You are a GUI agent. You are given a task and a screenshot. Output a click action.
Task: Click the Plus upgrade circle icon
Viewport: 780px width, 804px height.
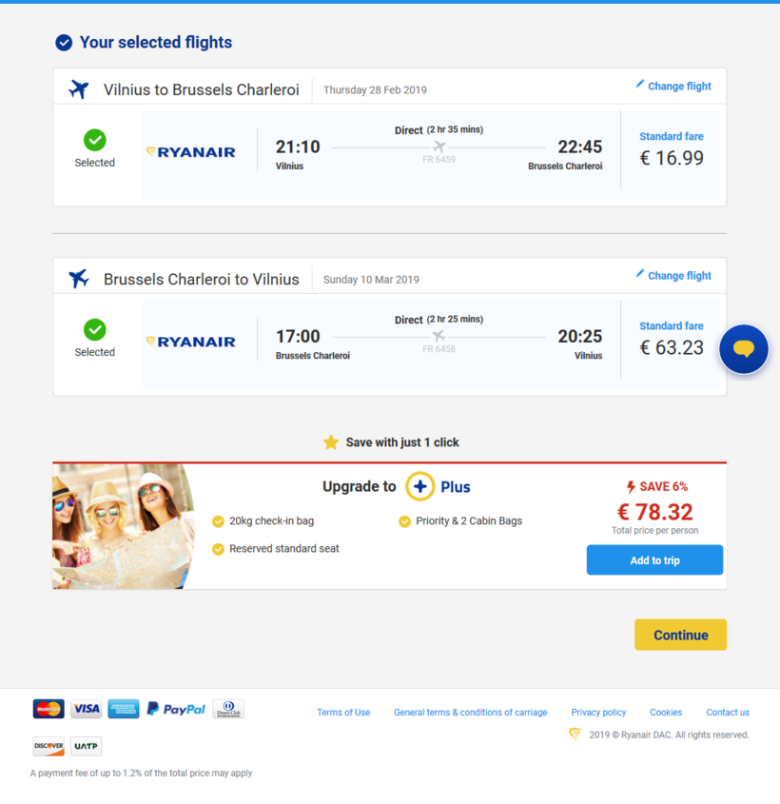click(x=419, y=486)
